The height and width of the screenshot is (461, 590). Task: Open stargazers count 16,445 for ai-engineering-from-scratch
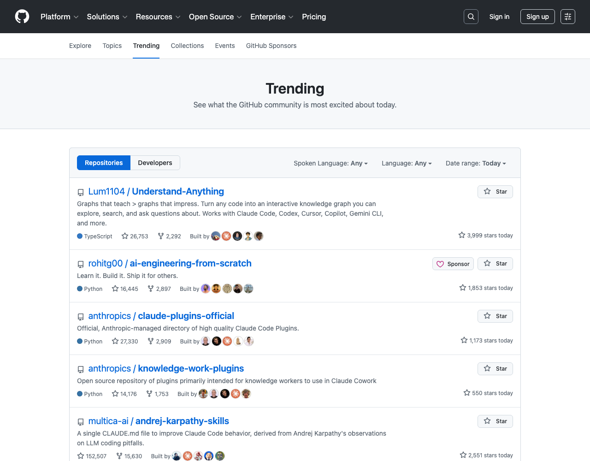[125, 289]
